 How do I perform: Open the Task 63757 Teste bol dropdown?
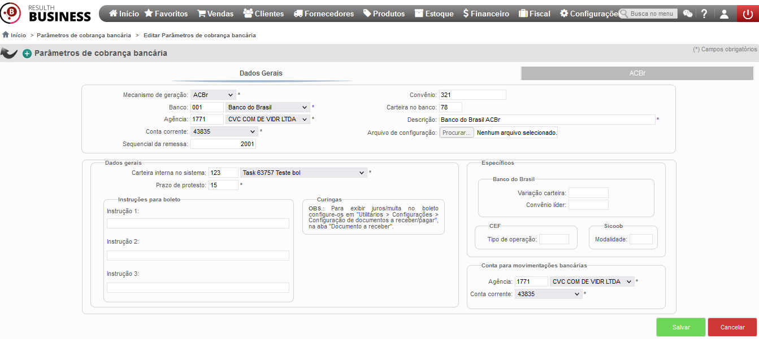pos(303,173)
